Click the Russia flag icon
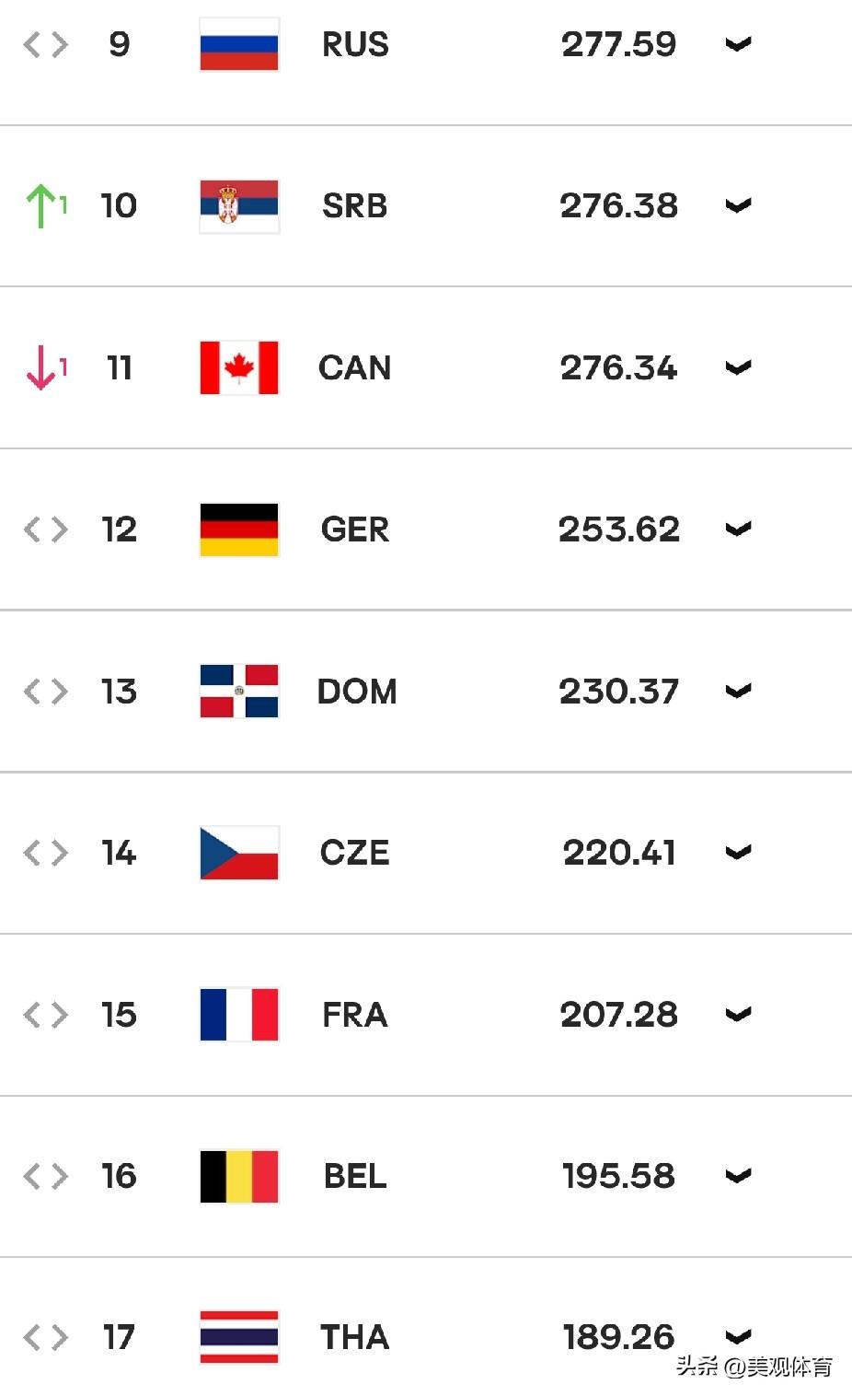The image size is (852, 1396). point(239,44)
